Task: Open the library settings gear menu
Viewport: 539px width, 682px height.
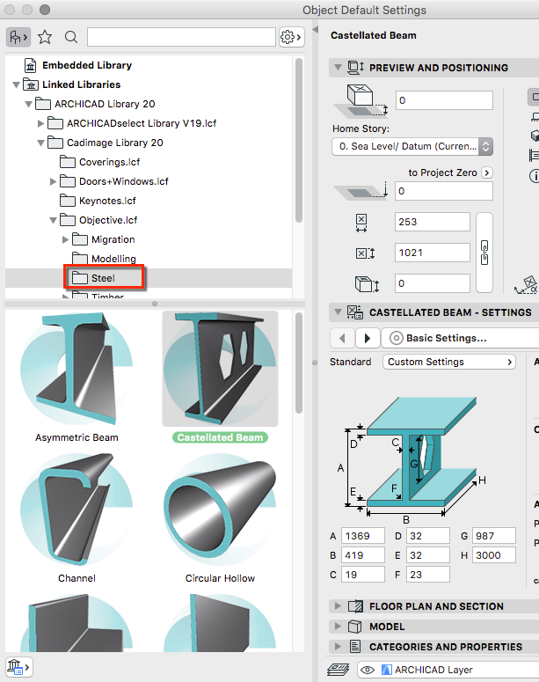Action: tap(290, 37)
